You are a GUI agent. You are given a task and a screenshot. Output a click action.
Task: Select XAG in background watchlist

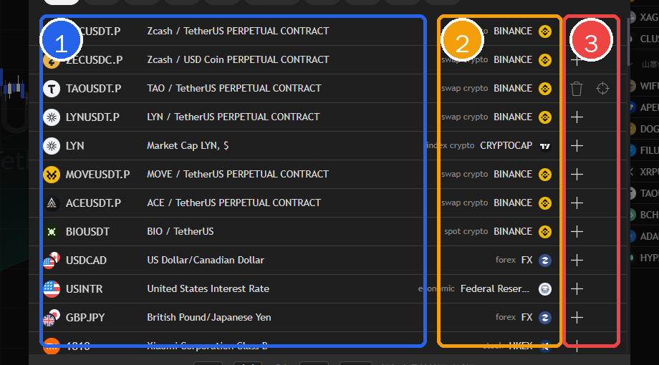click(x=649, y=18)
